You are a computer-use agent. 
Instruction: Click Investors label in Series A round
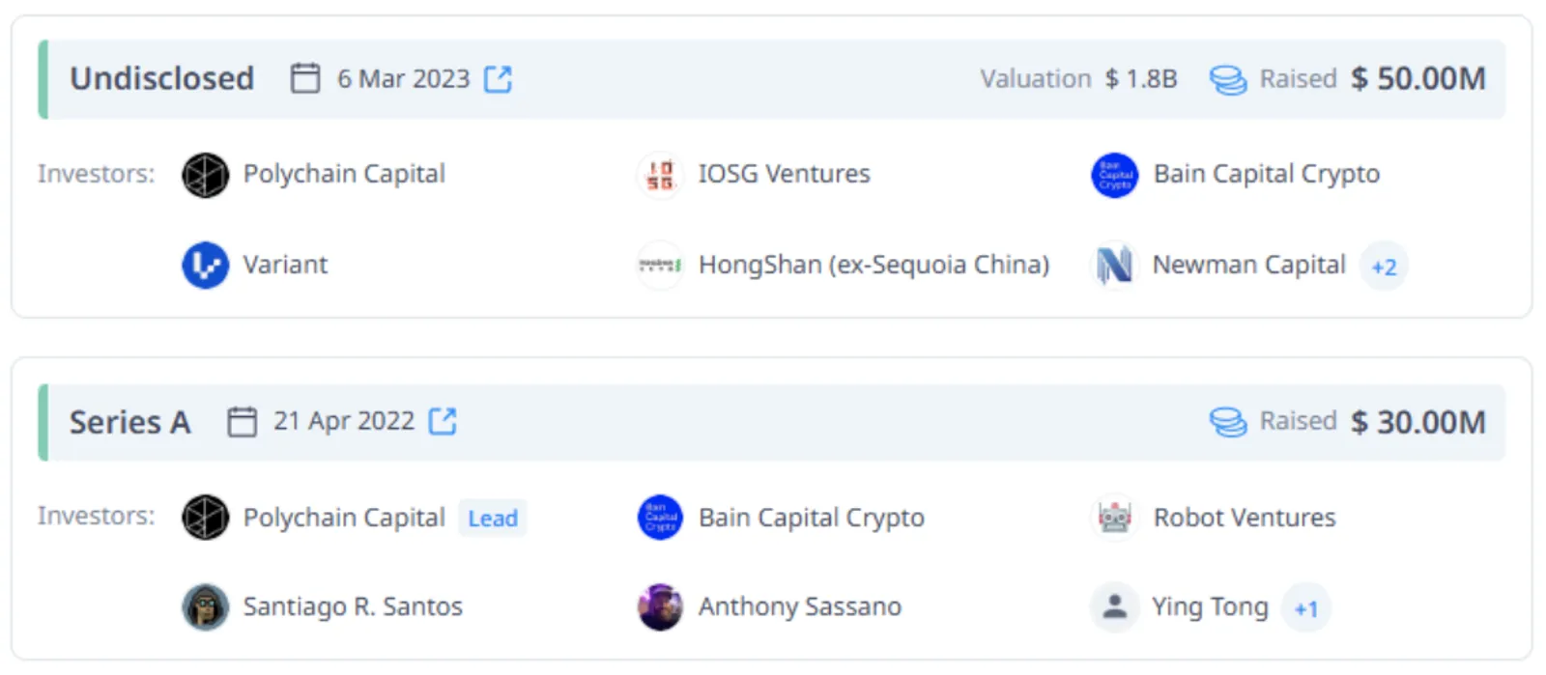pyautogui.click(x=96, y=516)
